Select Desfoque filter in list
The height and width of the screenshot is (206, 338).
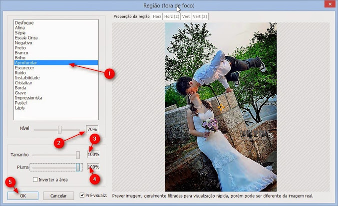point(24,22)
